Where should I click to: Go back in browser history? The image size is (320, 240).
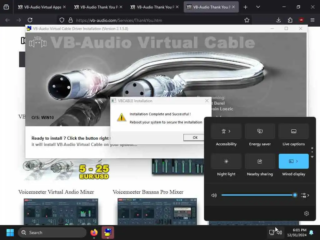coord(7,20)
